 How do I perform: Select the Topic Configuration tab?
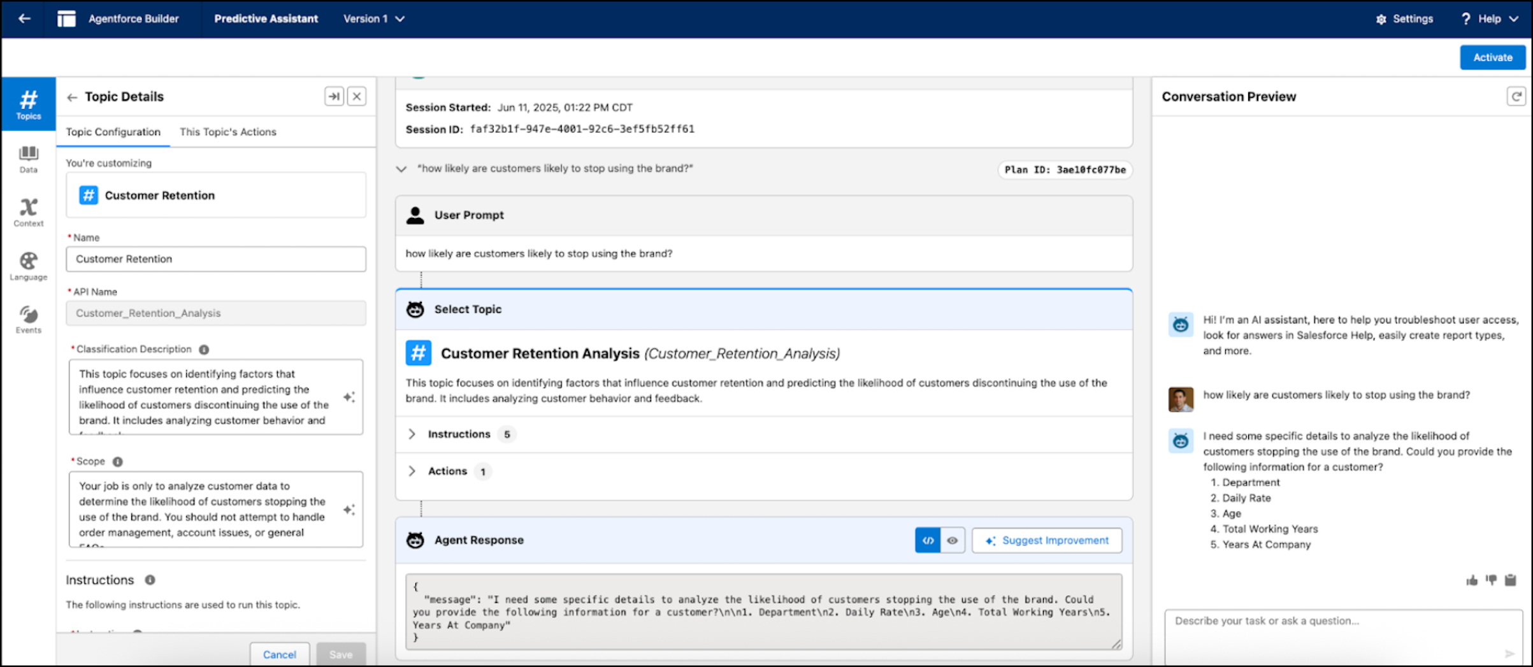coord(113,132)
